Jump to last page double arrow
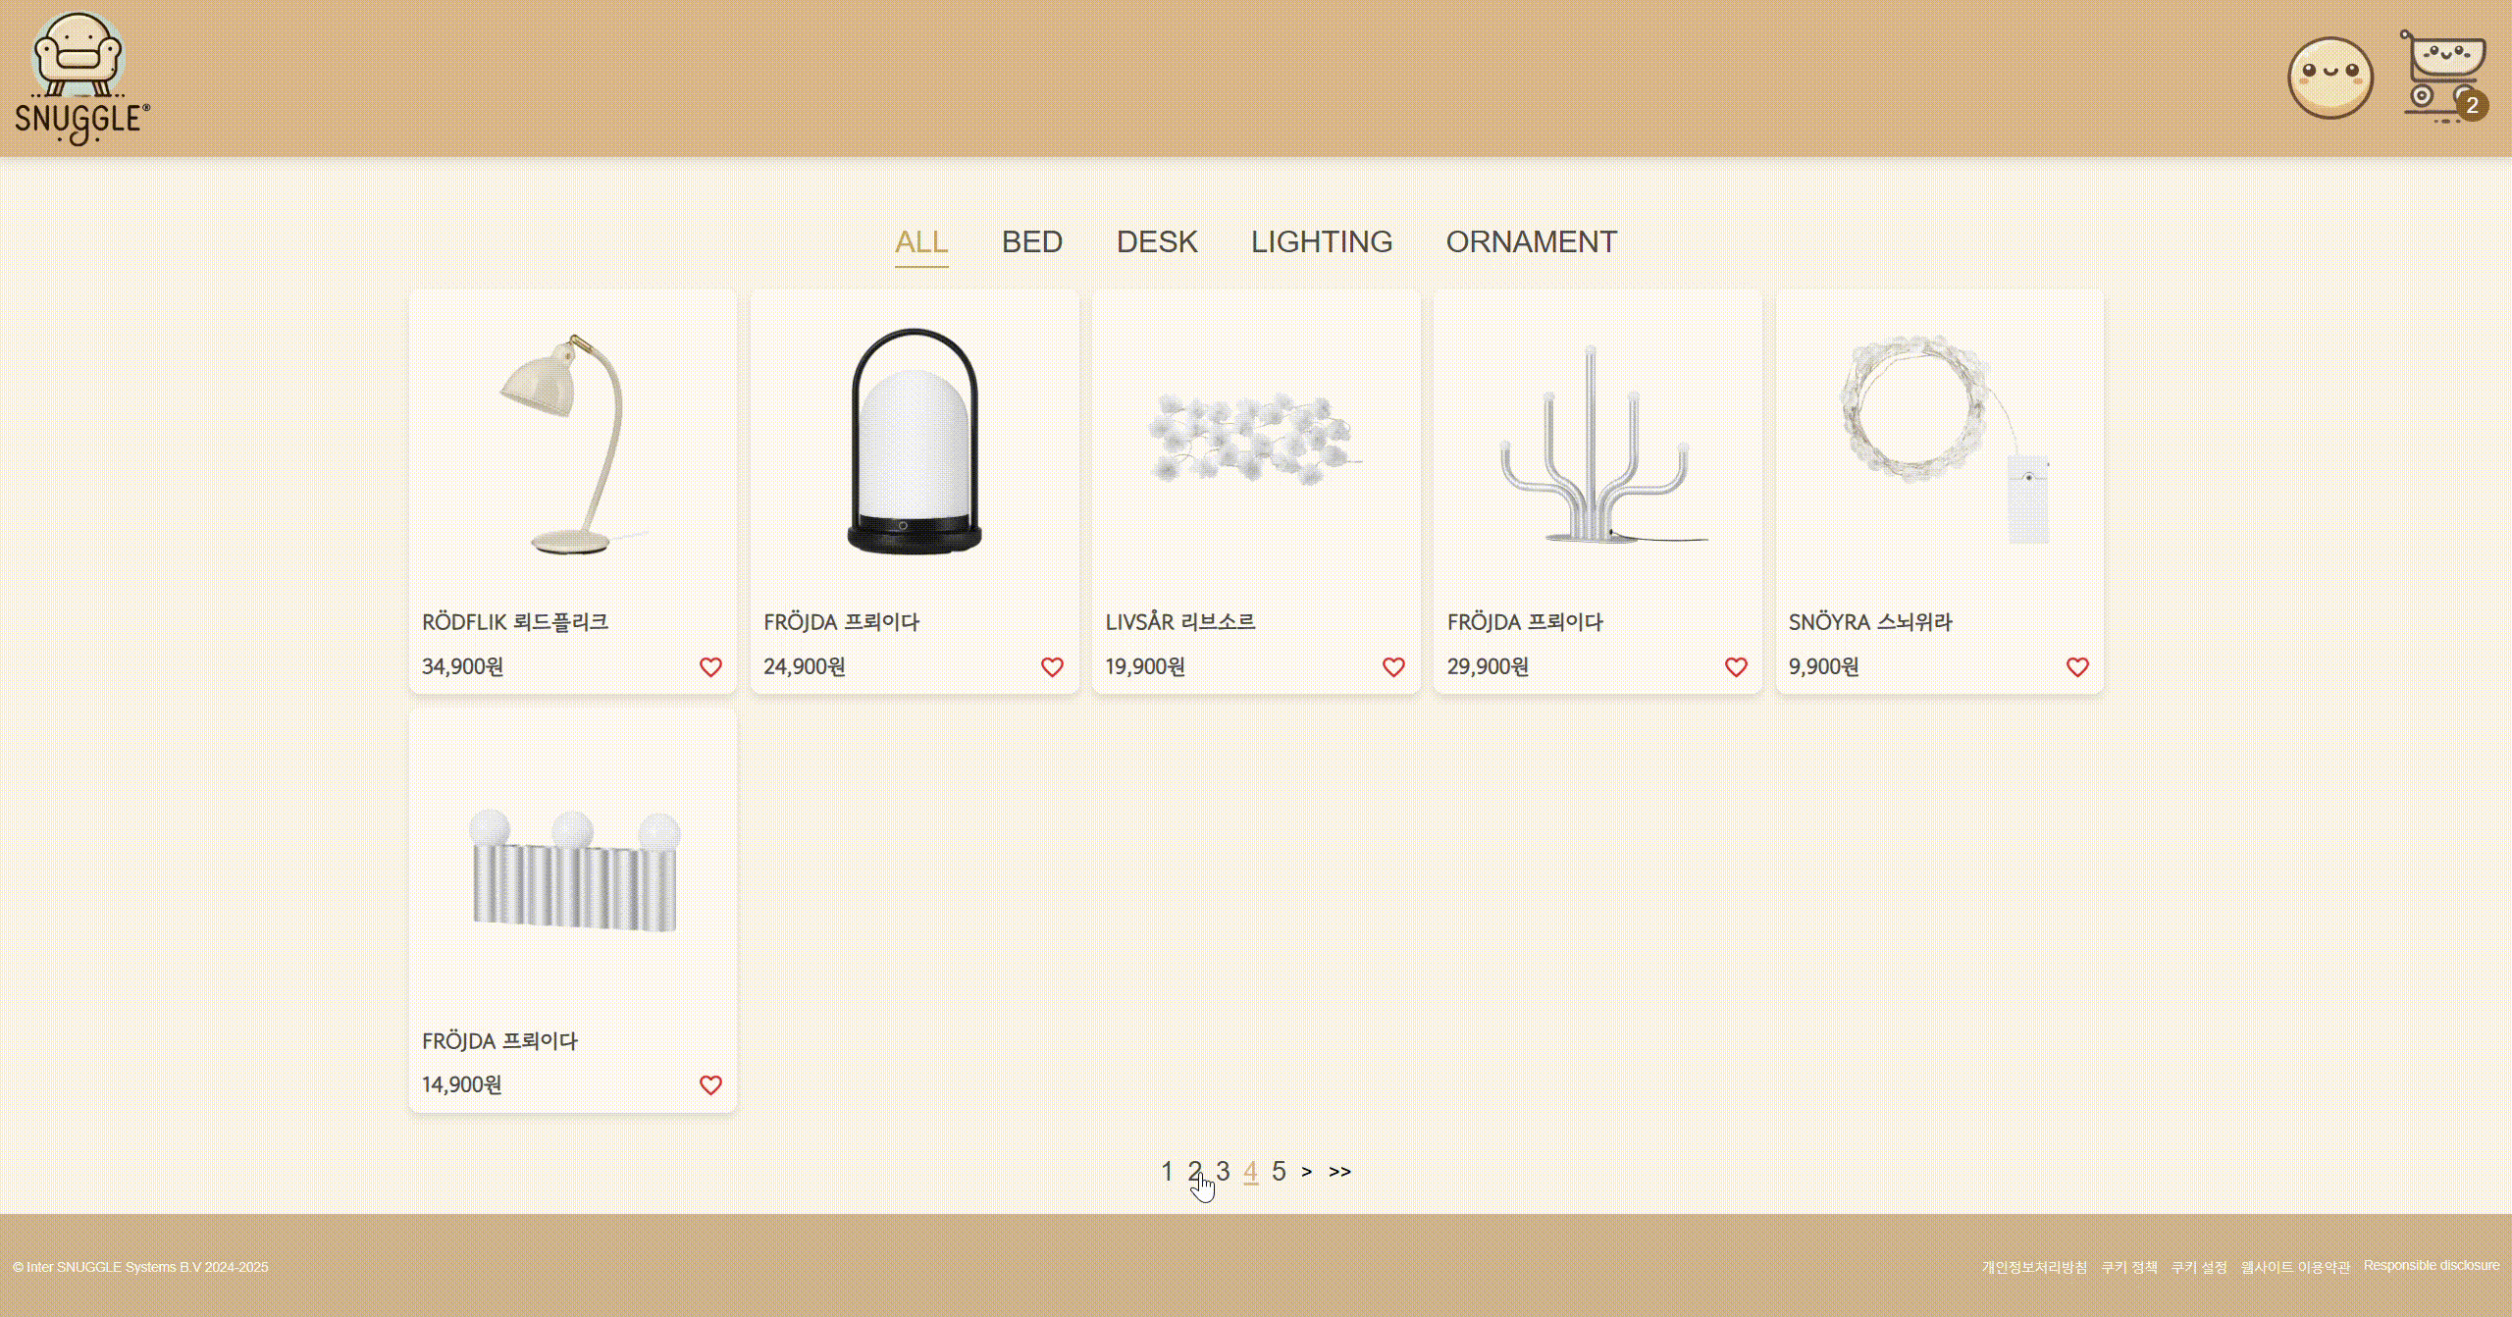Image resolution: width=2512 pixels, height=1317 pixels. (1339, 1172)
